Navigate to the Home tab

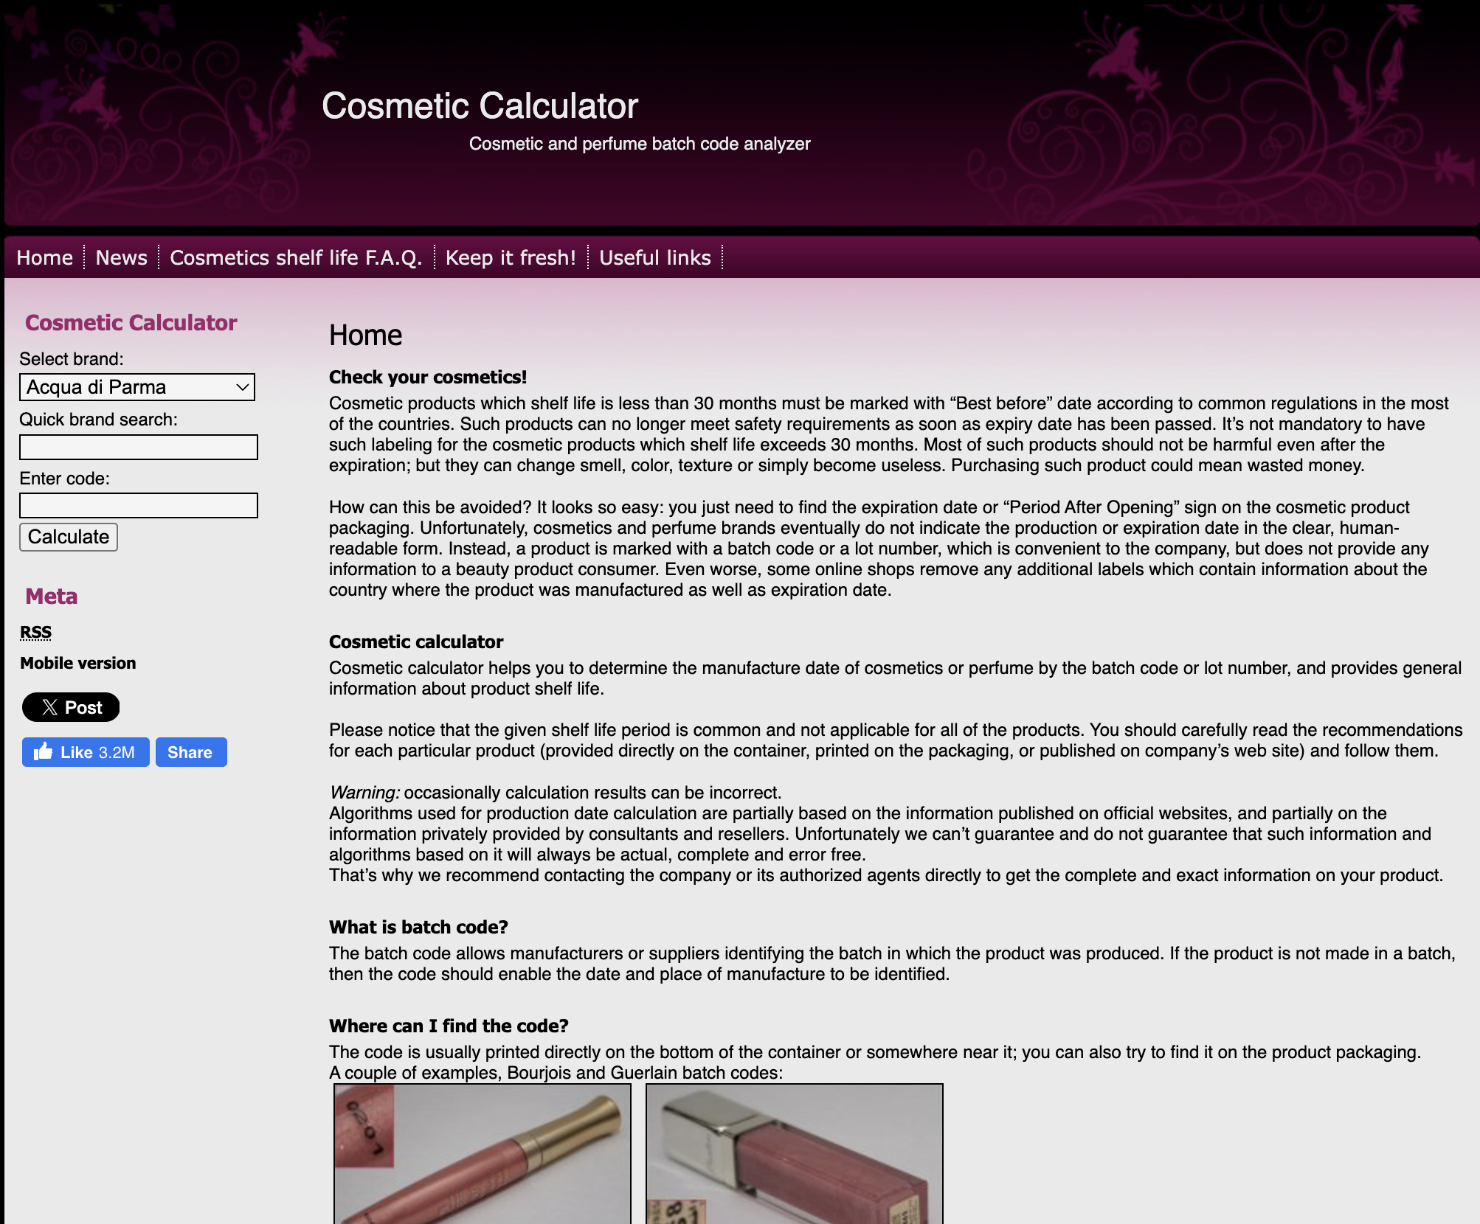(x=44, y=257)
